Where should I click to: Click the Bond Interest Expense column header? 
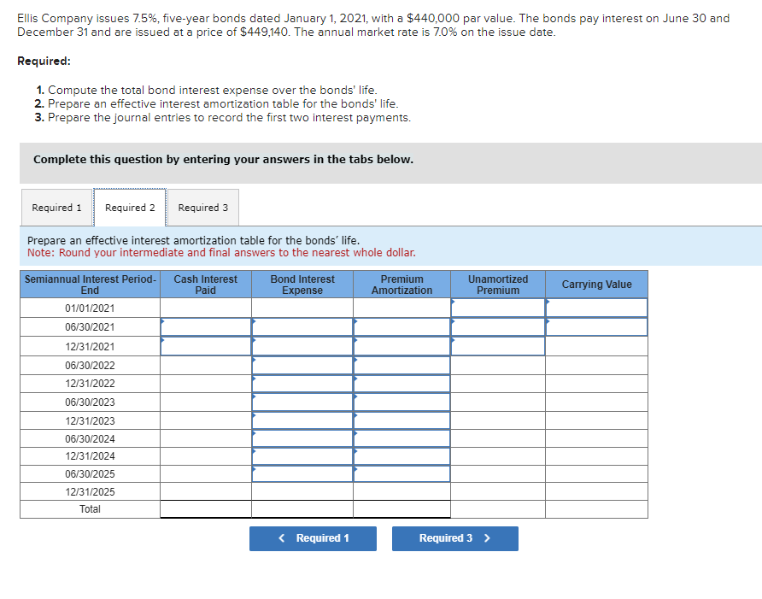pyautogui.click(x=302, y=285)
